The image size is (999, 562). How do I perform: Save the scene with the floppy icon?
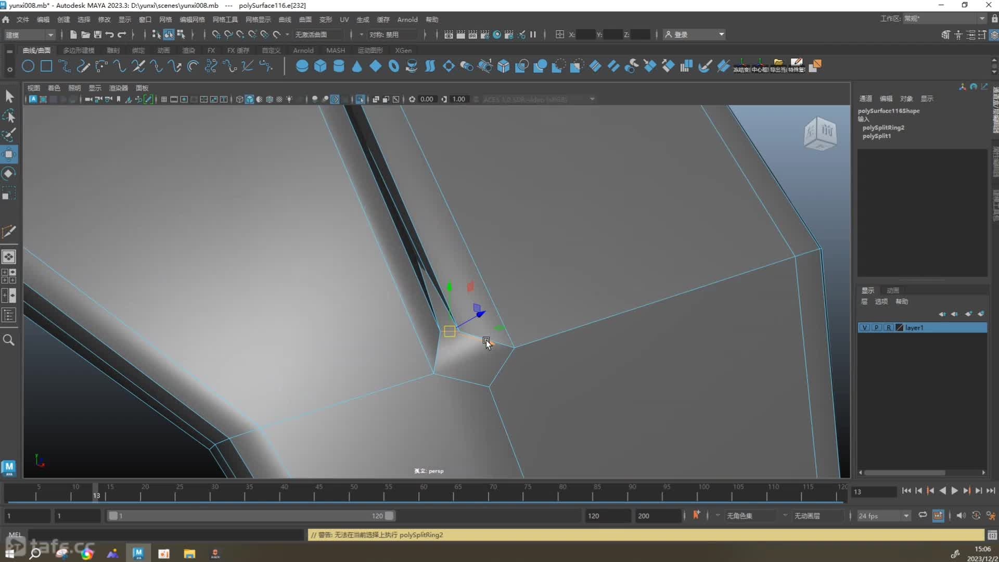(x=97, y=34)
